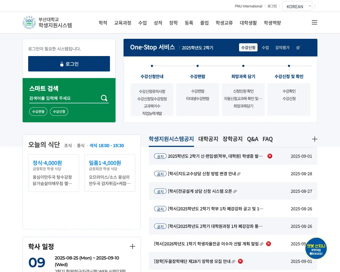Viewport: 340px width, 272px height.
Task: Open the 대학생활 menu
Action: [x=248, y=23]
